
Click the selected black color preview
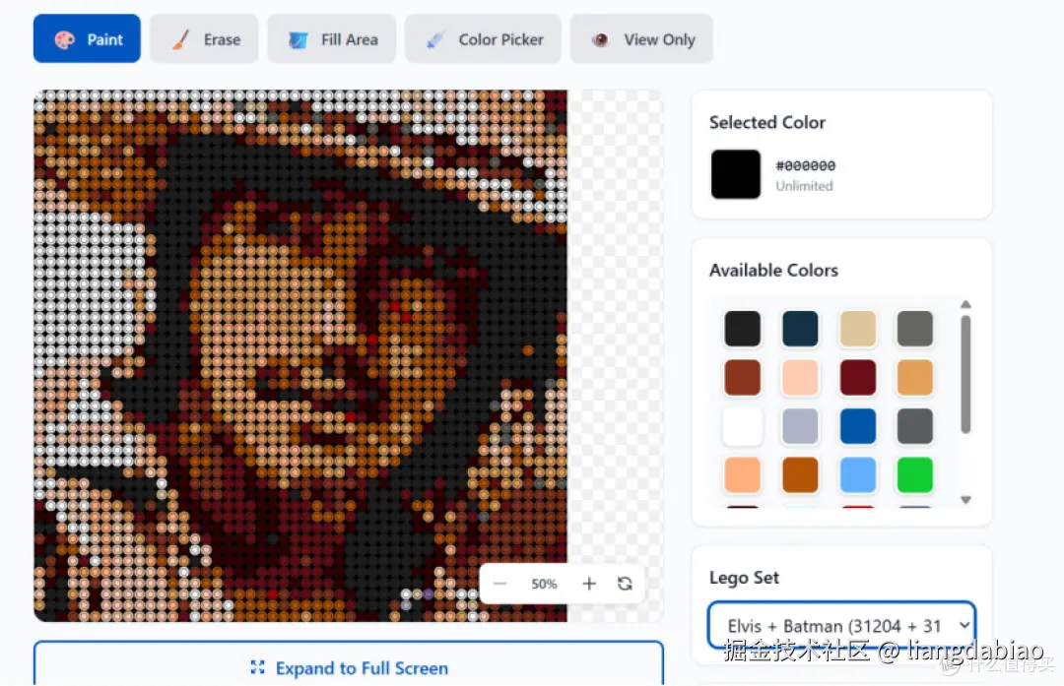[x=736, y=174]
